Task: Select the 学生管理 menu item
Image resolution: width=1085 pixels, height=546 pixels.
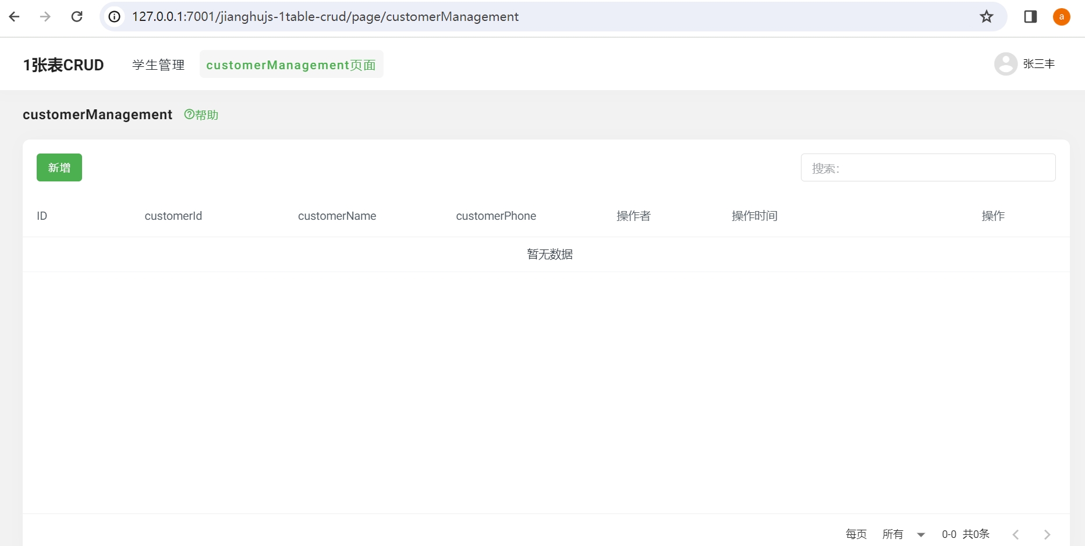Action: pyautogui.click(x=158, y=65)
